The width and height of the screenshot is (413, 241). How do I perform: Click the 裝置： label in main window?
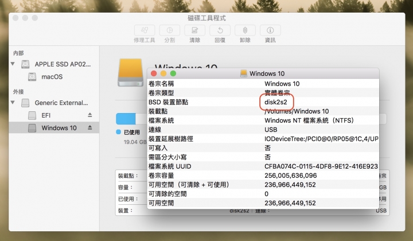click(126, 211)
